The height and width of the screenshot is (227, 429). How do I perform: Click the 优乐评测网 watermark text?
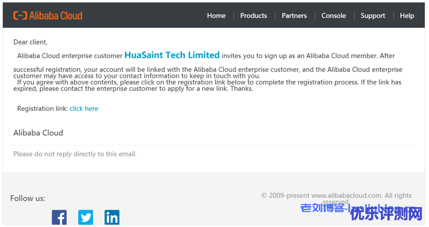point(386,214)
